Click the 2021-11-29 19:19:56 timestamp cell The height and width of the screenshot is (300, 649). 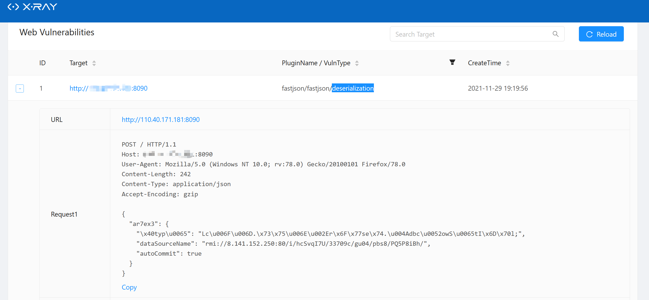[498, 88]
